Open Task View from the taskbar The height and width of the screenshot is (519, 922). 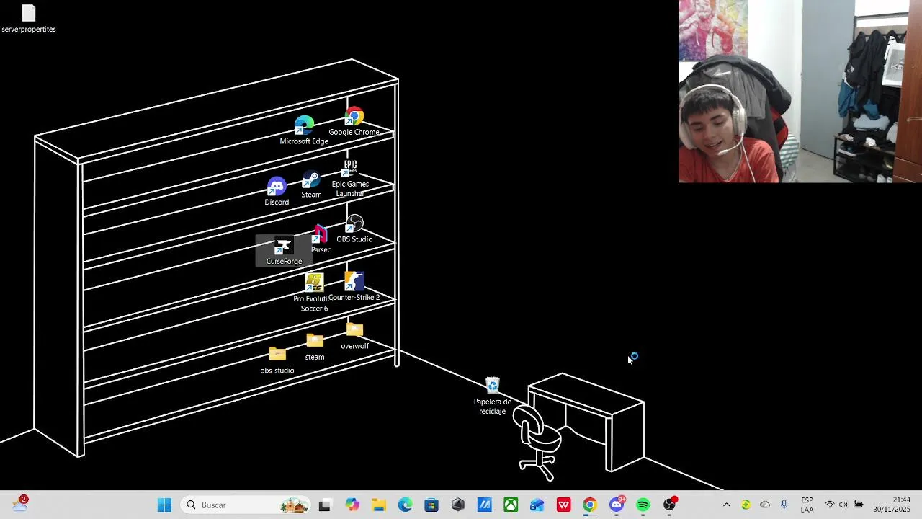(325, 505)
